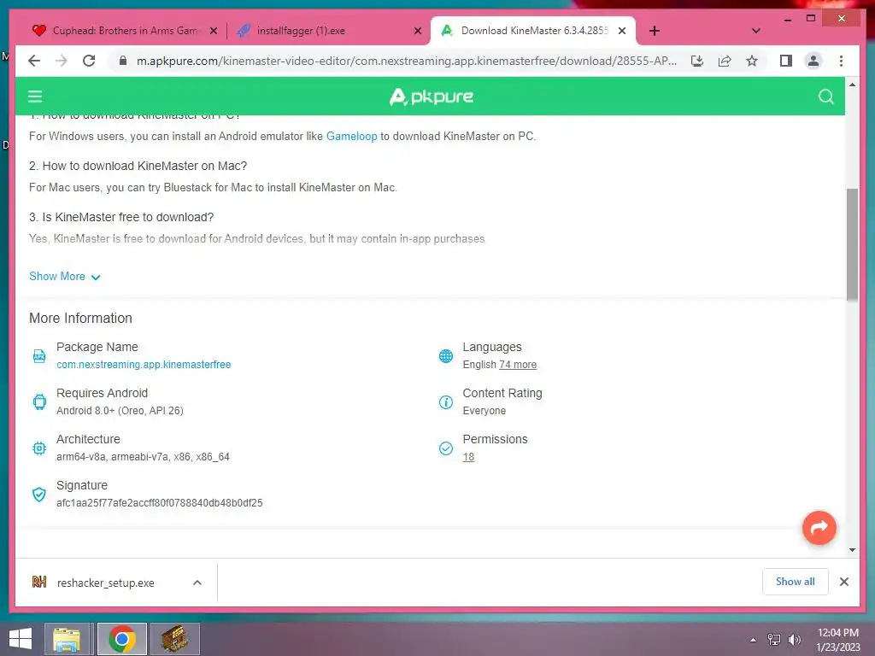Click the padlock site info icon

click(x=123, y=61)
